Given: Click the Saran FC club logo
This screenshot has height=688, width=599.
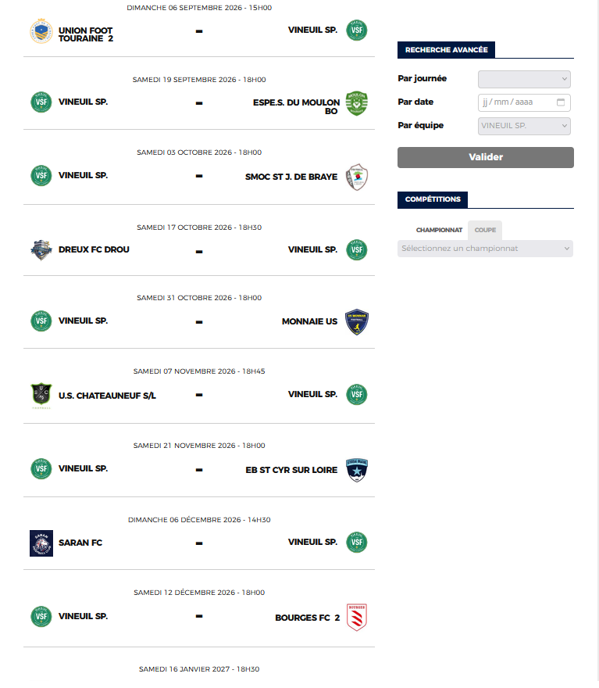Looking at the screenshot, I should point(41,543).
